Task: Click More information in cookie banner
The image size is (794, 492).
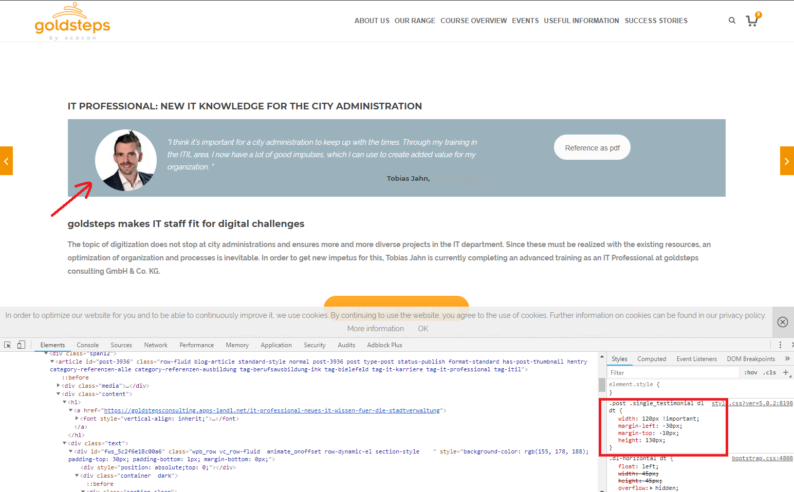Action: (376, 329)
